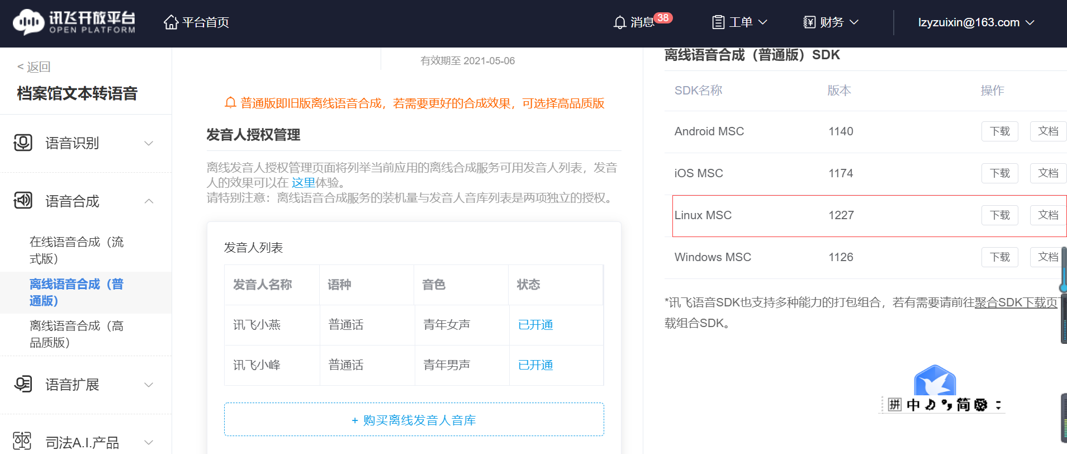Download the Linux MSC SDK
The width and height of the screenshot is (1067, 454).
point(1000,215)
